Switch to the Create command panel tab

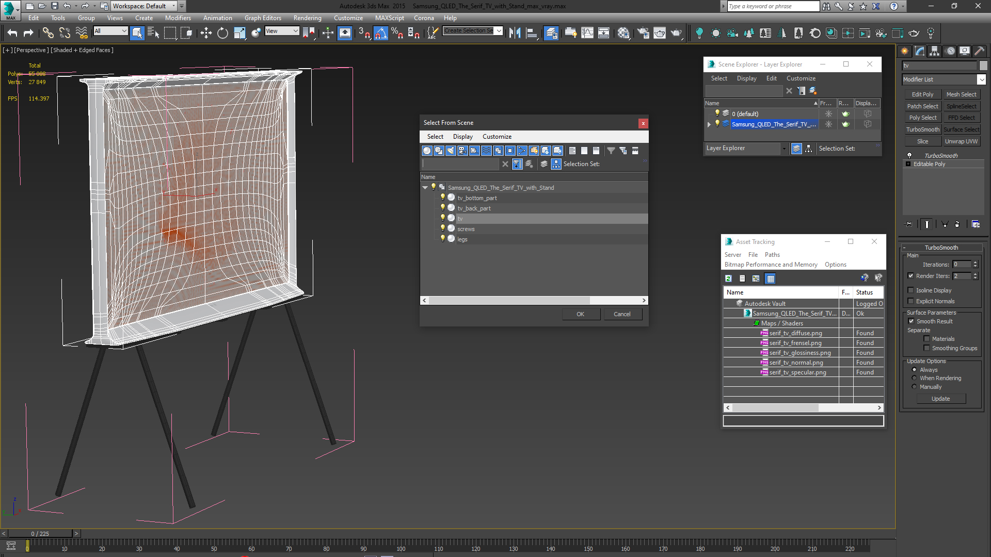click(x=904, y=51)
